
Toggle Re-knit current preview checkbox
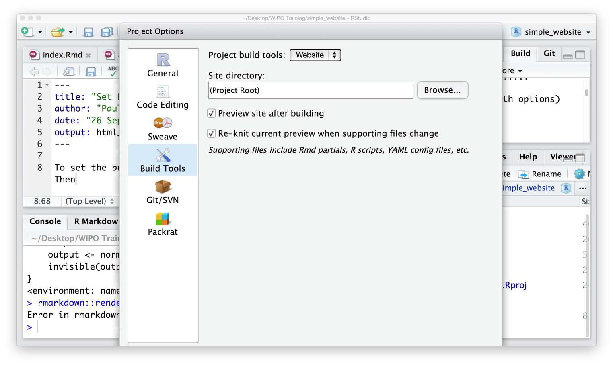(x=211, y=133)
